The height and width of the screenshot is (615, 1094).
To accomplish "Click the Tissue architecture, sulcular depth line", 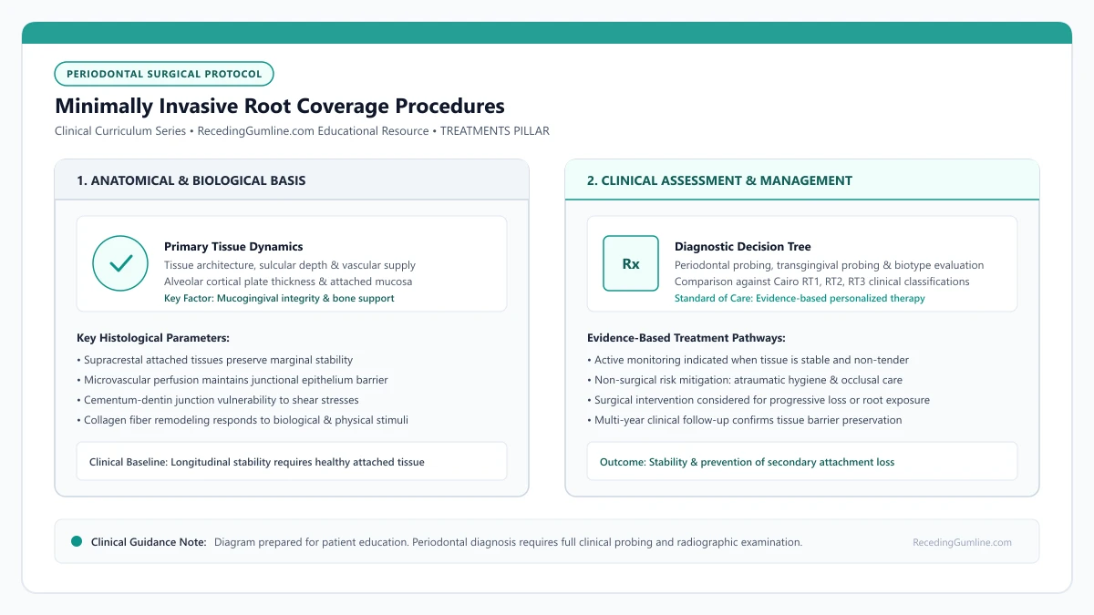I will coord(290,265).
